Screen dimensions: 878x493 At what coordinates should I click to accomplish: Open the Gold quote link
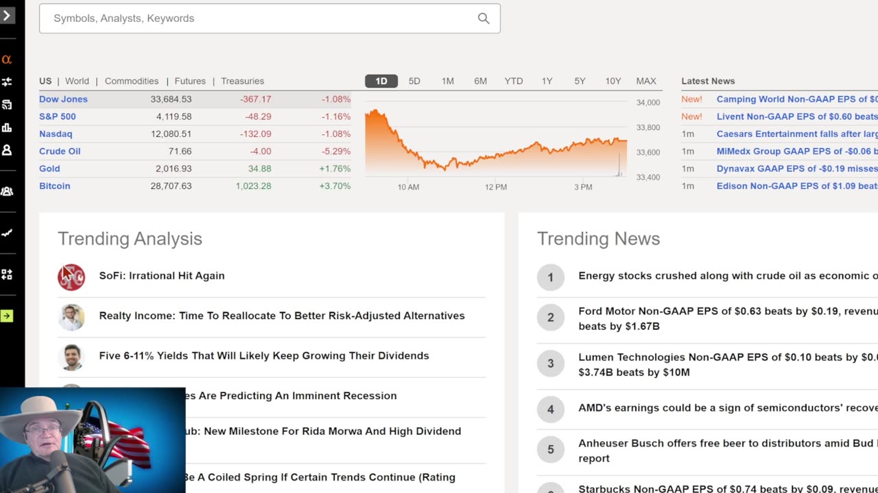49,168
